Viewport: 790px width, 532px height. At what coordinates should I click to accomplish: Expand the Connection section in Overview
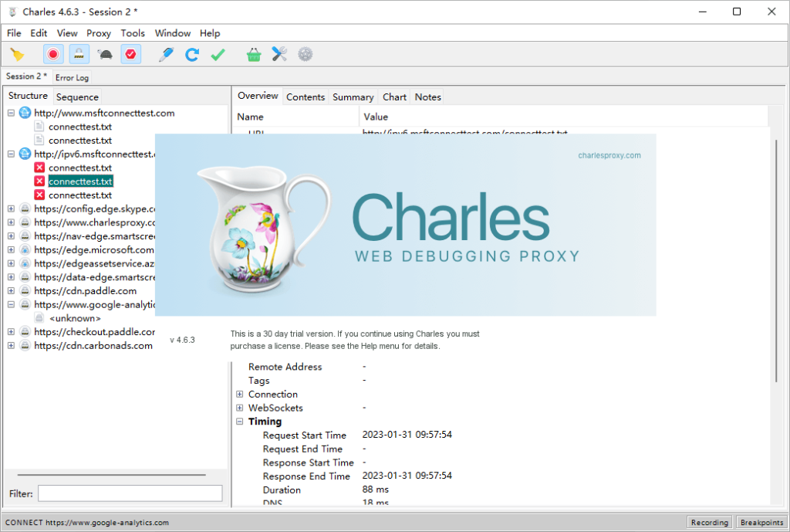(x=239, y=394)
